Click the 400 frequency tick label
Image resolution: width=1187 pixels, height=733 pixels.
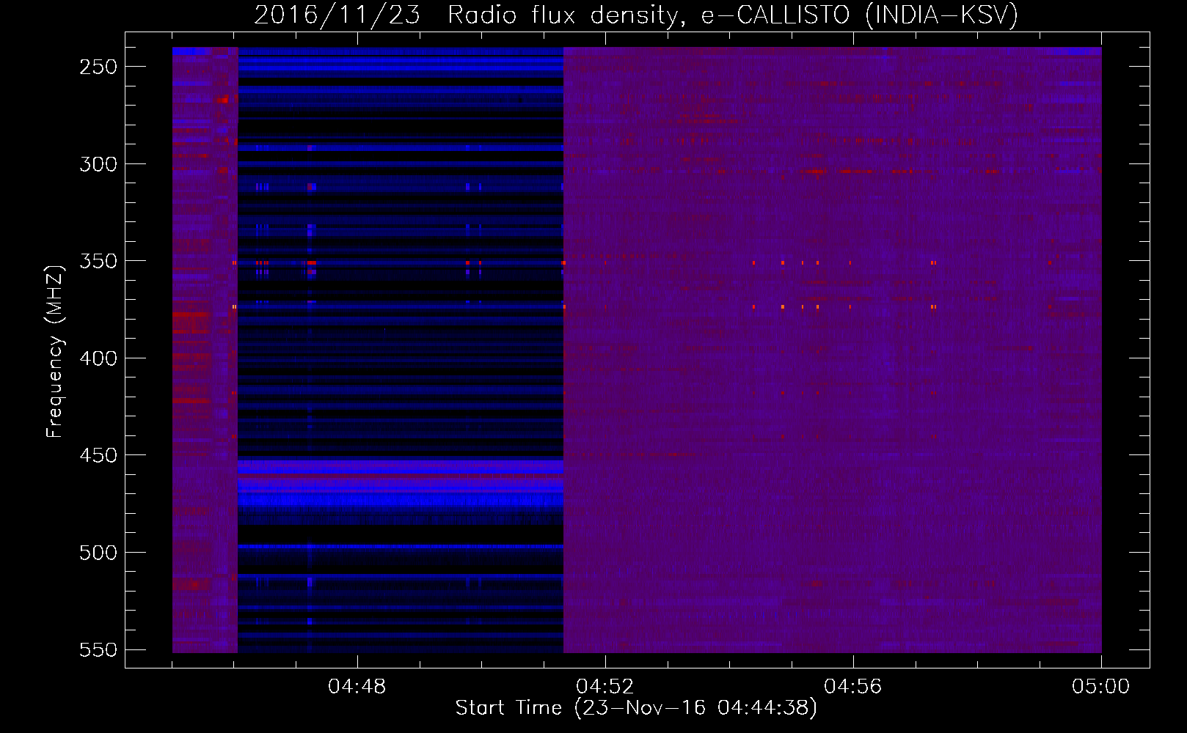[x=98, y=358]
